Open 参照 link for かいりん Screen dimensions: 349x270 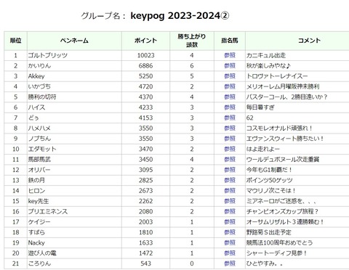[230, 66]
